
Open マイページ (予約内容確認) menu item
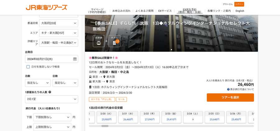[97, 11]
